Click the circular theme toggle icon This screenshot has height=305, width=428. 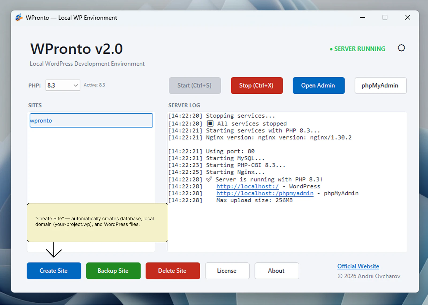click(x=401, y=48)
